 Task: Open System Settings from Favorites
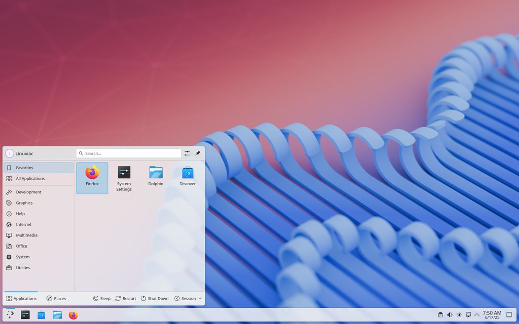(124, 178)
